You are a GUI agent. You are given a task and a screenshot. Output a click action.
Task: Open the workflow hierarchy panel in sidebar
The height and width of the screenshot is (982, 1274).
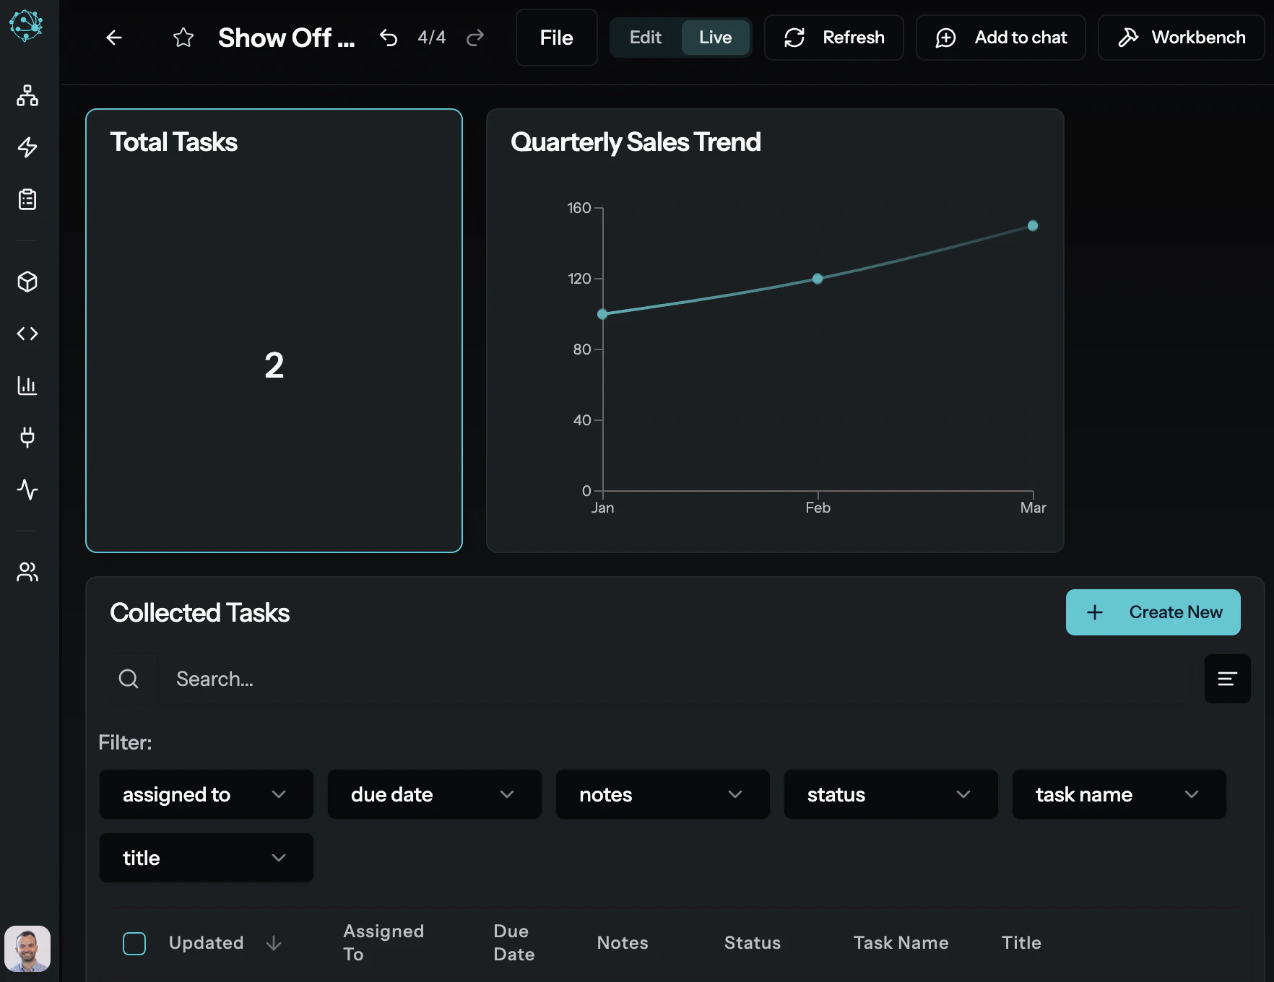click(27, 95)
